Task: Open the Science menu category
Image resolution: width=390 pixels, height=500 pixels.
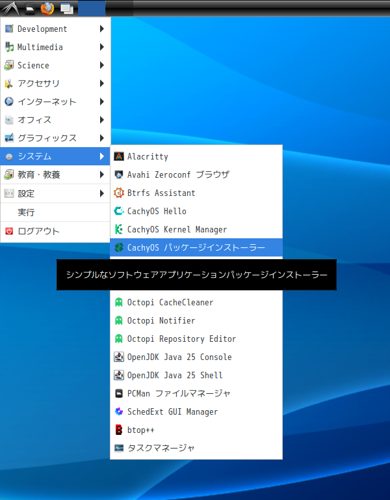Action: [55, 65]
